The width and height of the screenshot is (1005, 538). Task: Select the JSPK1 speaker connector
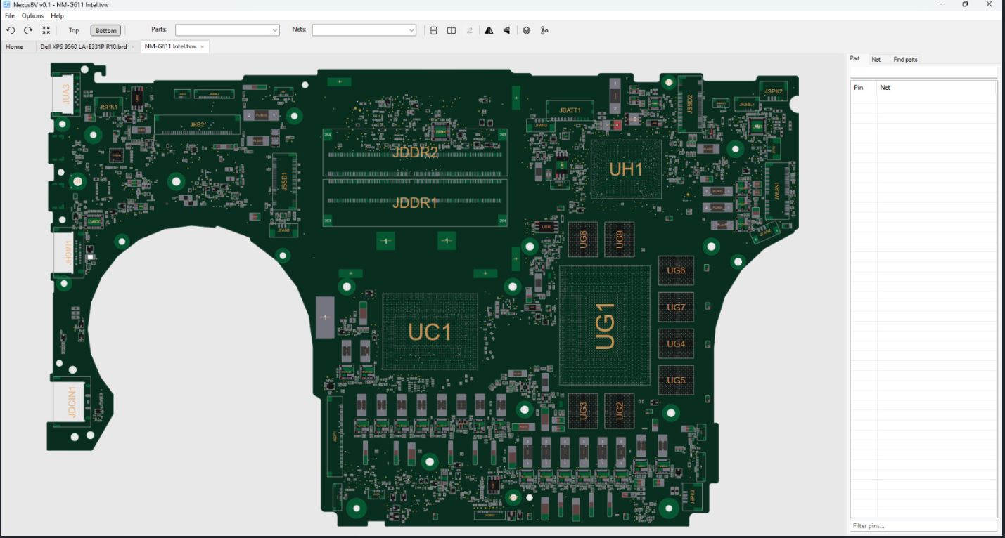tap(109, 107)
